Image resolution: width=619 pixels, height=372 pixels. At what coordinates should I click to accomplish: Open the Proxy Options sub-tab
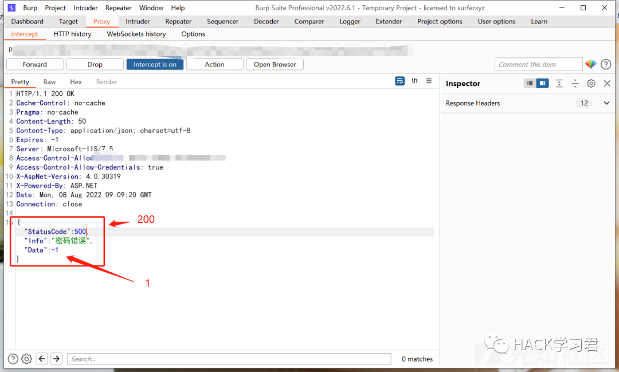pyautogui.click(x=193, y=34)
